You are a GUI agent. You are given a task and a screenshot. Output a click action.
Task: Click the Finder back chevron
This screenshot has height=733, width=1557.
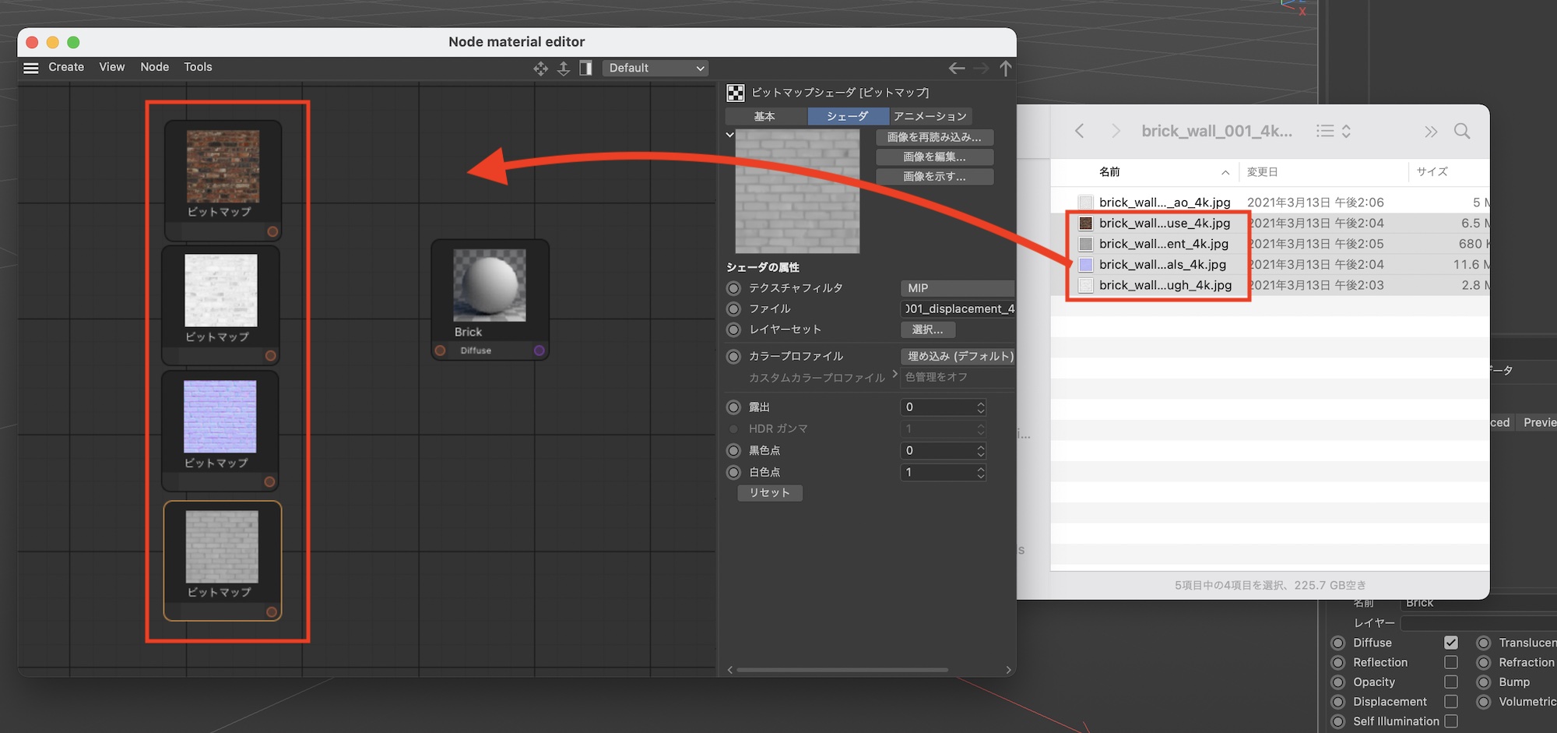[x=1079, y=131]
